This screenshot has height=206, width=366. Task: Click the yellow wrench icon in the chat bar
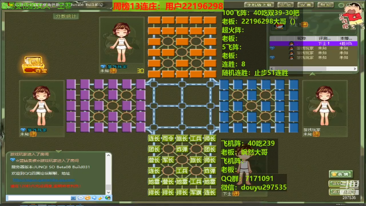click(x=101, y=198)
